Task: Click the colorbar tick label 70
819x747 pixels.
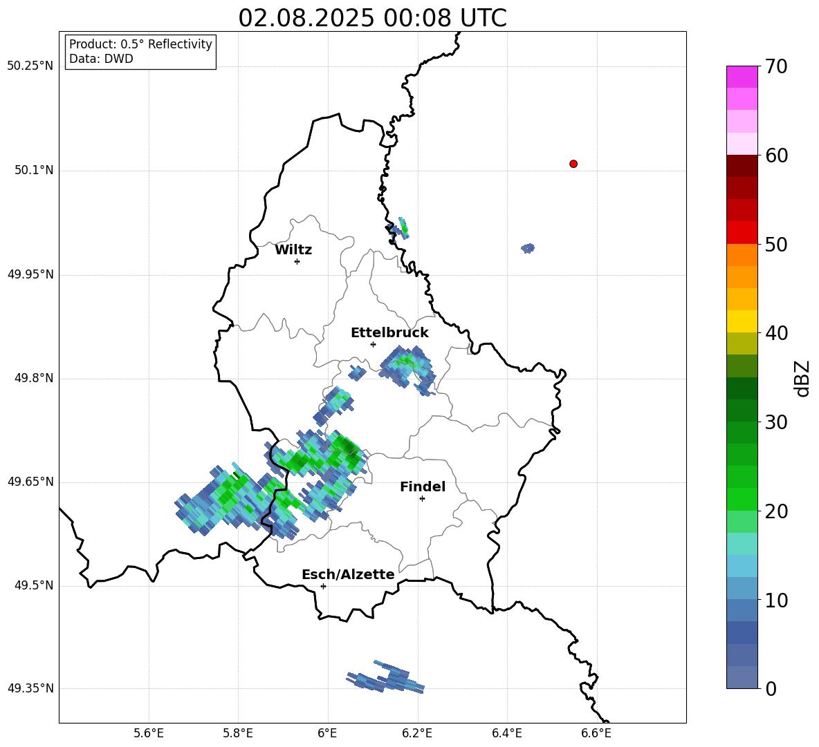Action: [x=776, y=66]
